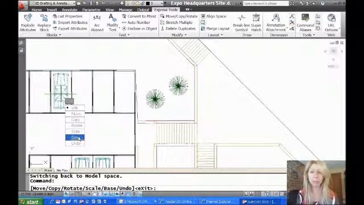The height and width of the screenshot is (205, 364).
Task: Switch to the Model layout tab
Action: click(x=48, y=170)
